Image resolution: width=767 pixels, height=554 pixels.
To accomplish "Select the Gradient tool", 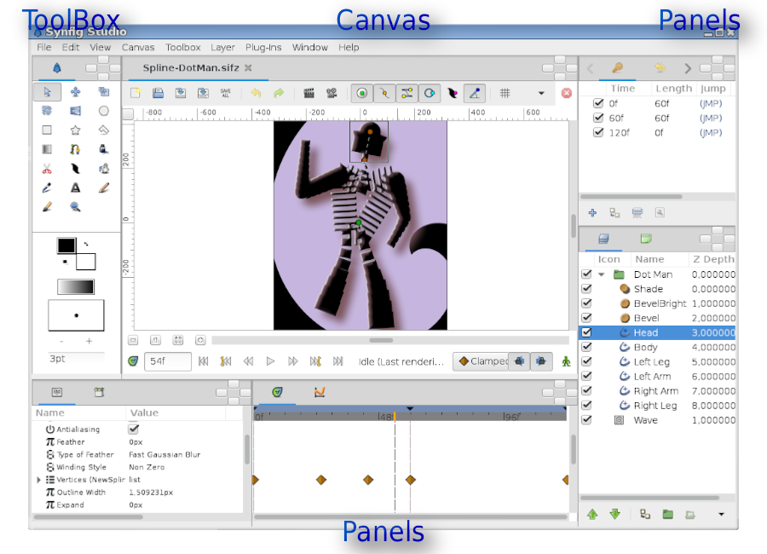I will click(48, 148).
